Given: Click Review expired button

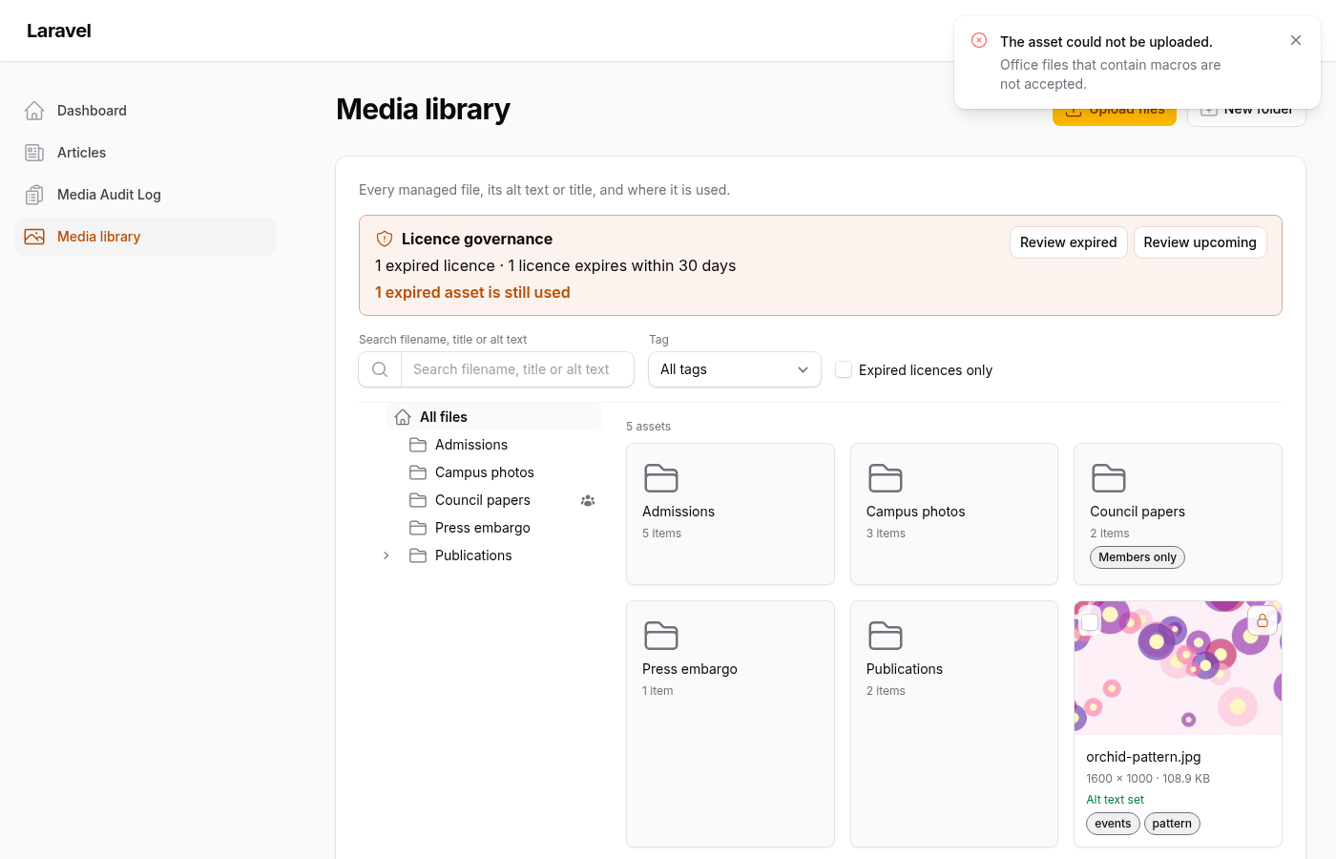Looking at the screenshot, I should (x=1068, y=242).
